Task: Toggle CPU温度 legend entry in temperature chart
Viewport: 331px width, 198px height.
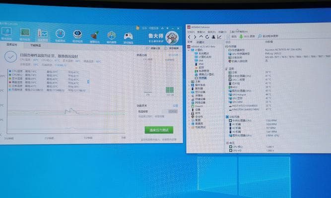Action: coord(16,71)
